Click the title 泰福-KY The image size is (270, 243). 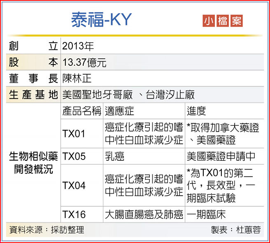coord(101,20)
